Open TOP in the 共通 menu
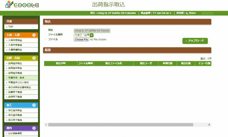Screen dimensions: 228x137 [21, 27]
